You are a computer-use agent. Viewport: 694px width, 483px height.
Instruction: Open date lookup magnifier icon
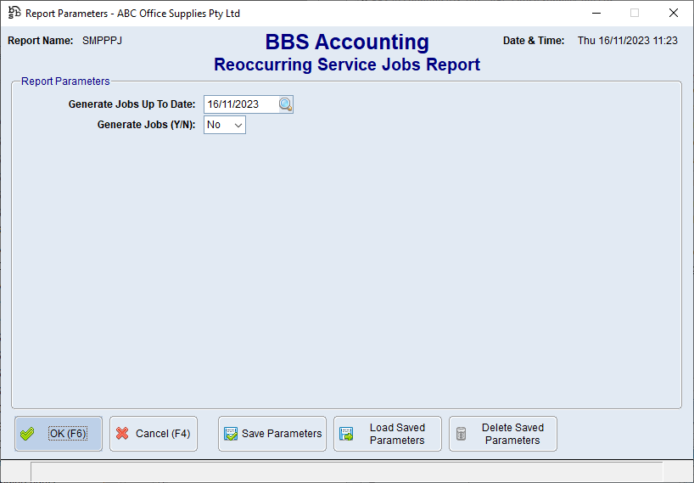[285, 104]
